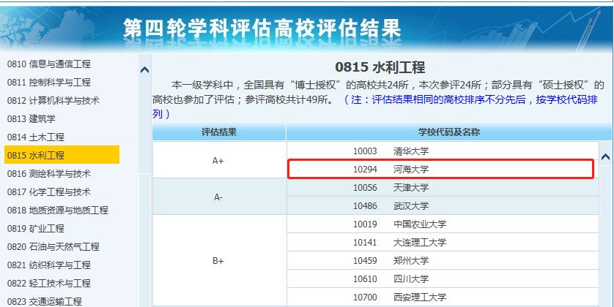
Task: Open 0810 信息与通信工程 in sidebar
Action: 48,64
